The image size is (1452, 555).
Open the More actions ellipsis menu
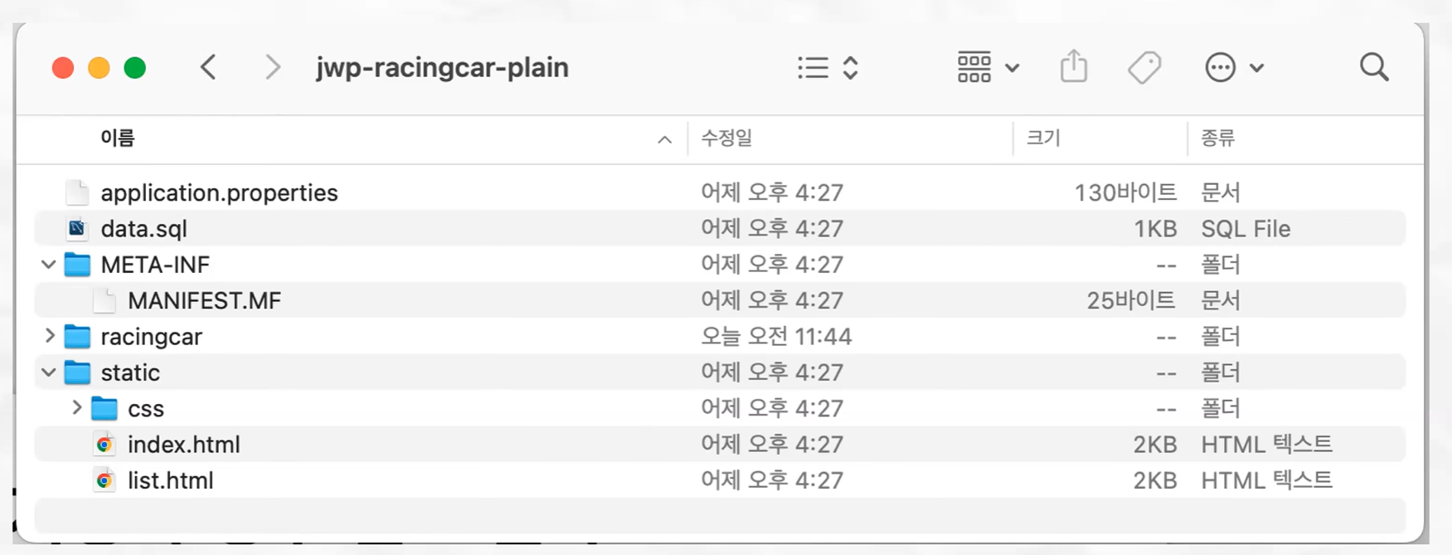click(1233, 67)
